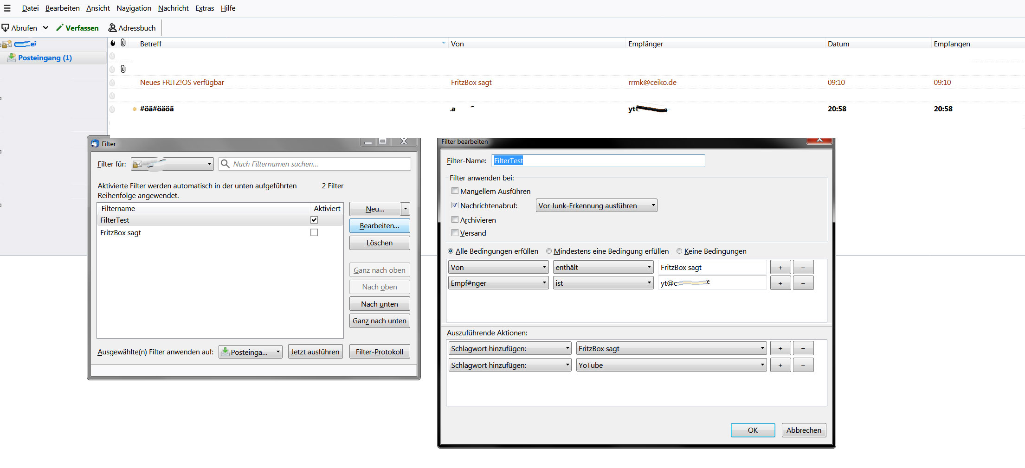Click the hamburger application menu icon
Viewport: 1025px width, 468px height.
pos(7,8)
